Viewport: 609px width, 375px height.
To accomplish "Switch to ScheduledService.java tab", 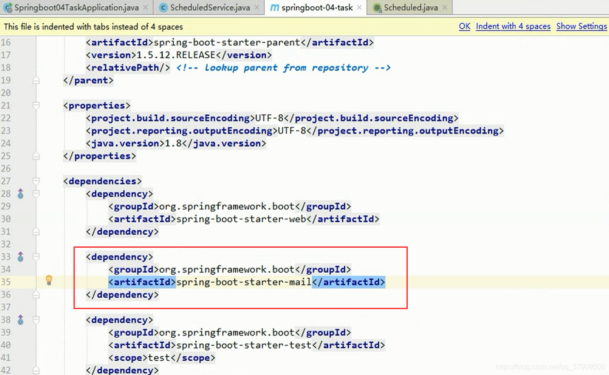I will point(210,8).
